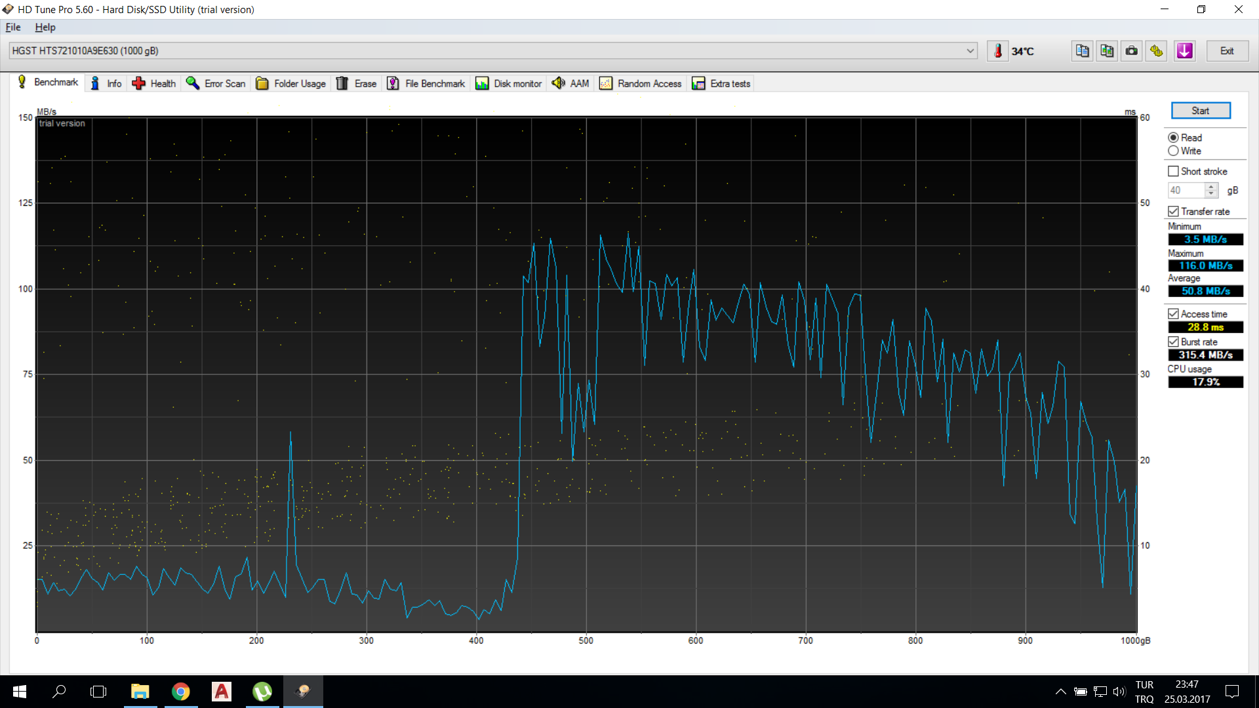Image resolution: width=1259 pixels, height=708 pixels.
Task: Uncheck the Transfer rate checkbox
Action: (1173, 211)
